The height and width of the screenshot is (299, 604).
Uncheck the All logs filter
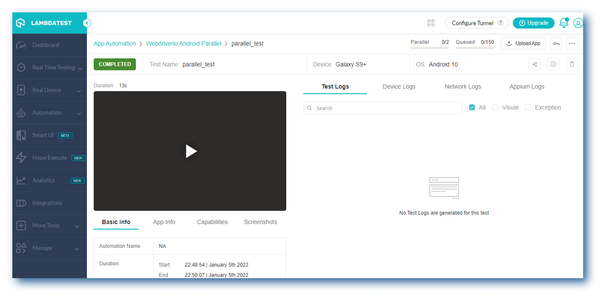472,107
